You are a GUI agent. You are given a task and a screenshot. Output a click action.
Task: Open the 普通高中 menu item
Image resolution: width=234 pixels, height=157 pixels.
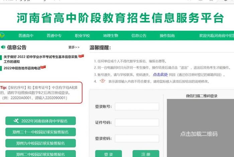point(26,36)
